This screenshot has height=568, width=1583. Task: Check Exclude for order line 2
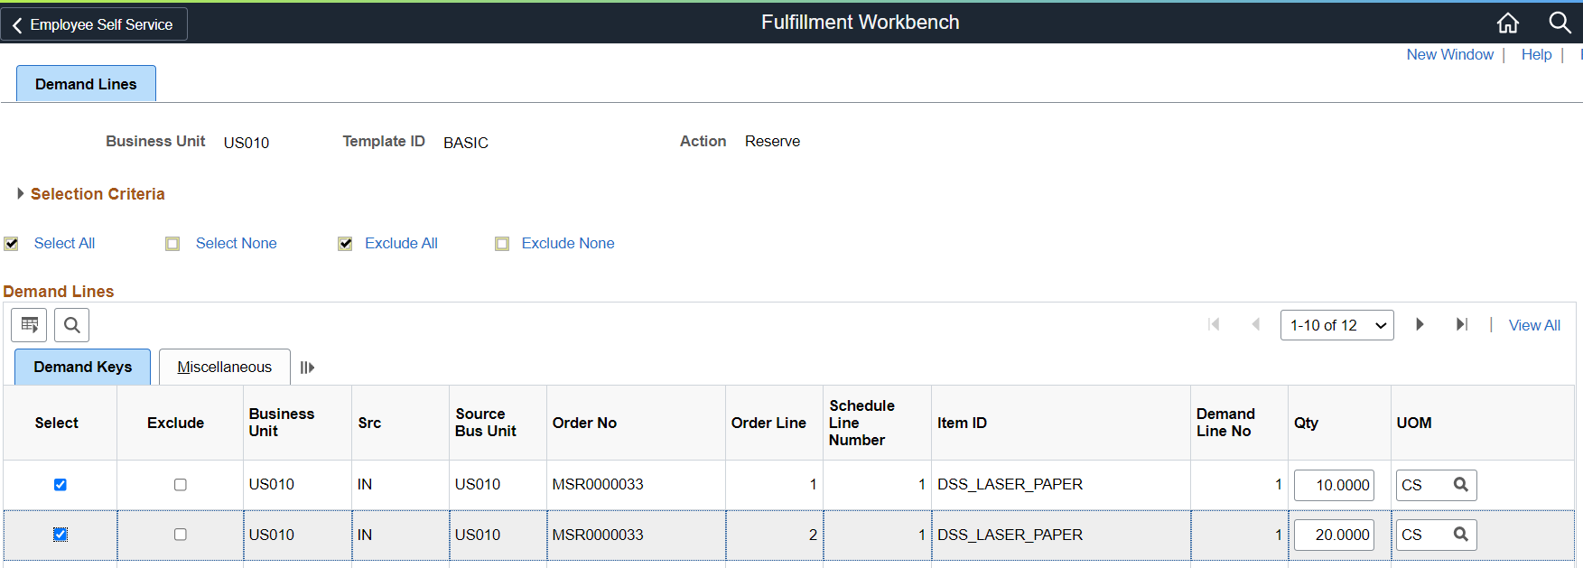pyautogui.click(x=181, y=535)
